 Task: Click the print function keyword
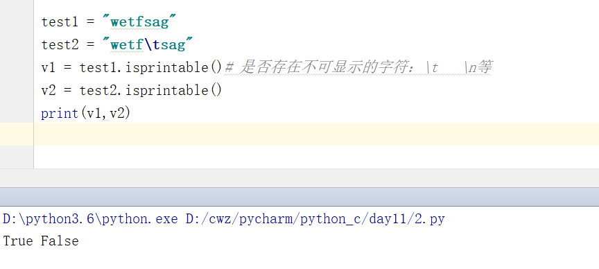coord(60,114)
